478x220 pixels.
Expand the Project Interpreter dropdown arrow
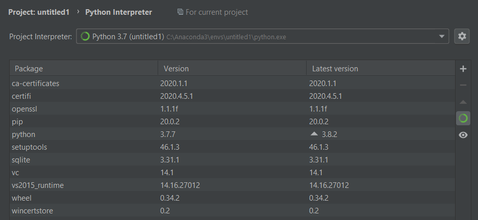(x=441, y=36)
